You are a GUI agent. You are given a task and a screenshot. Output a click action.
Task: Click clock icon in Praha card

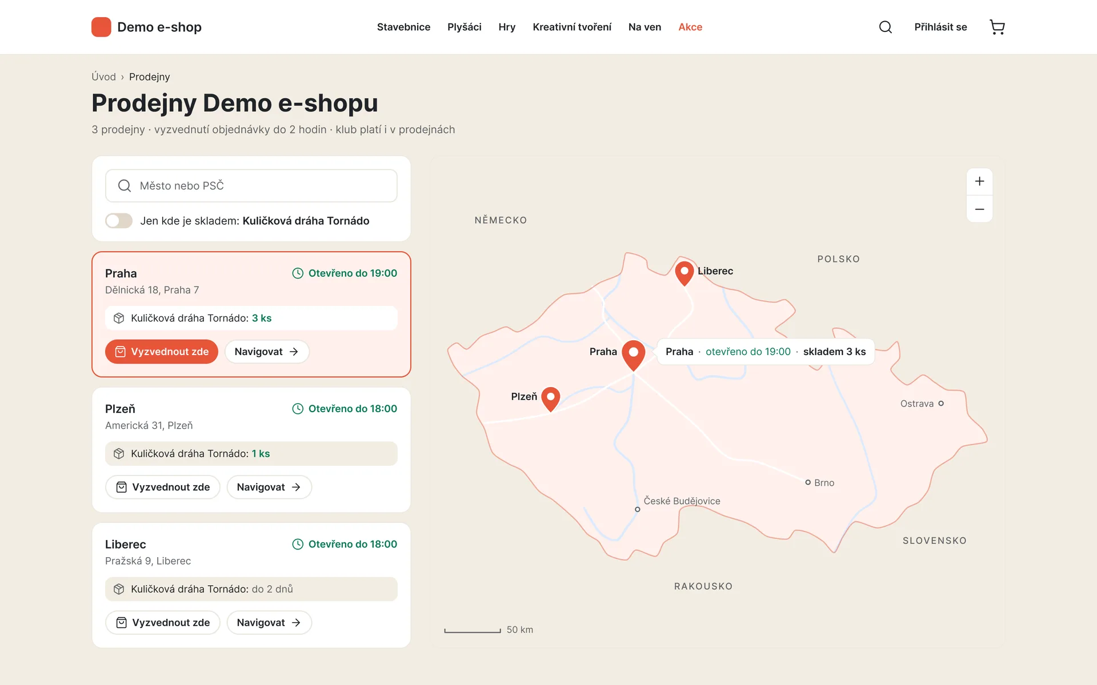298,273
